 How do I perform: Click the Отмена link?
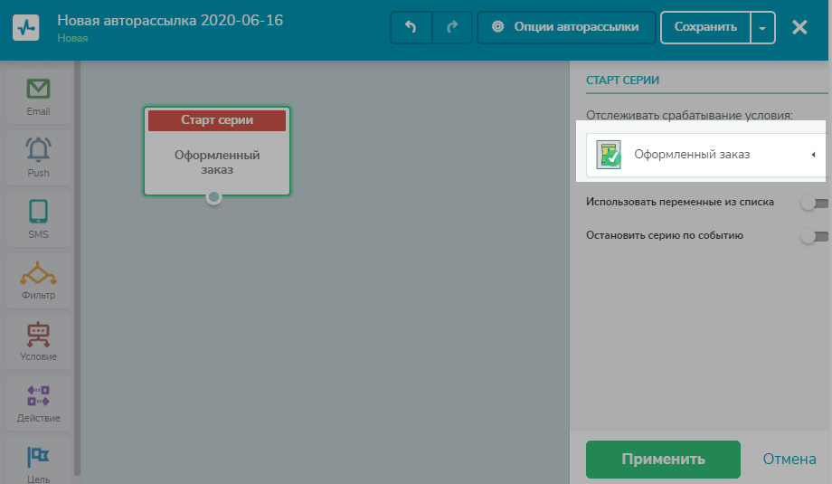tap(789, 459)
